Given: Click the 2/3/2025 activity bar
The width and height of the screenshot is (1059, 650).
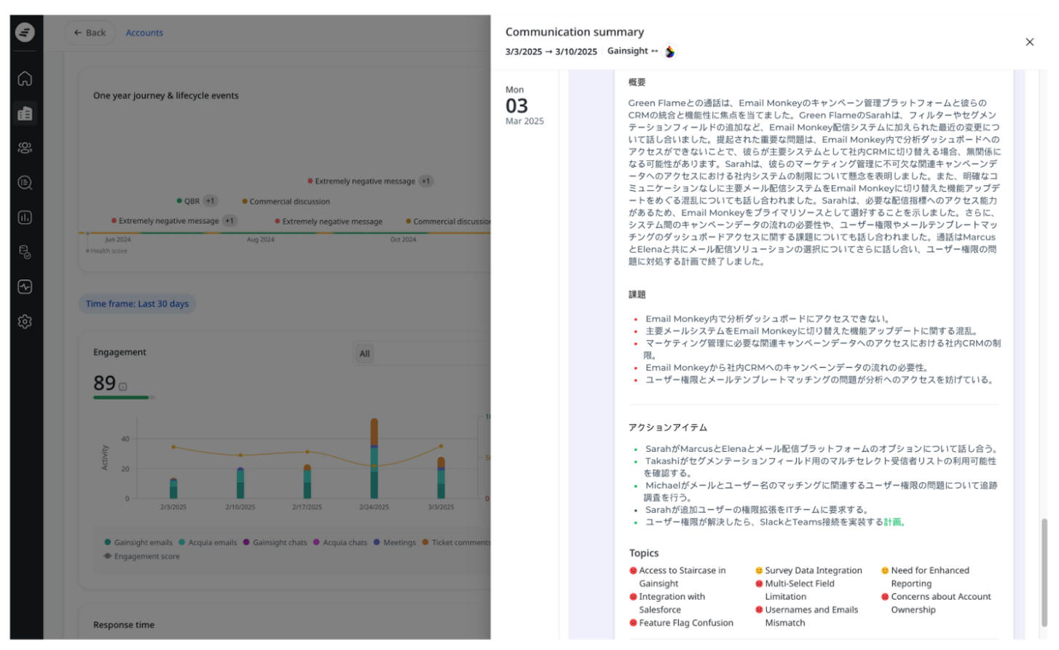Looking at the screenshot, I should tap(173, 489).
